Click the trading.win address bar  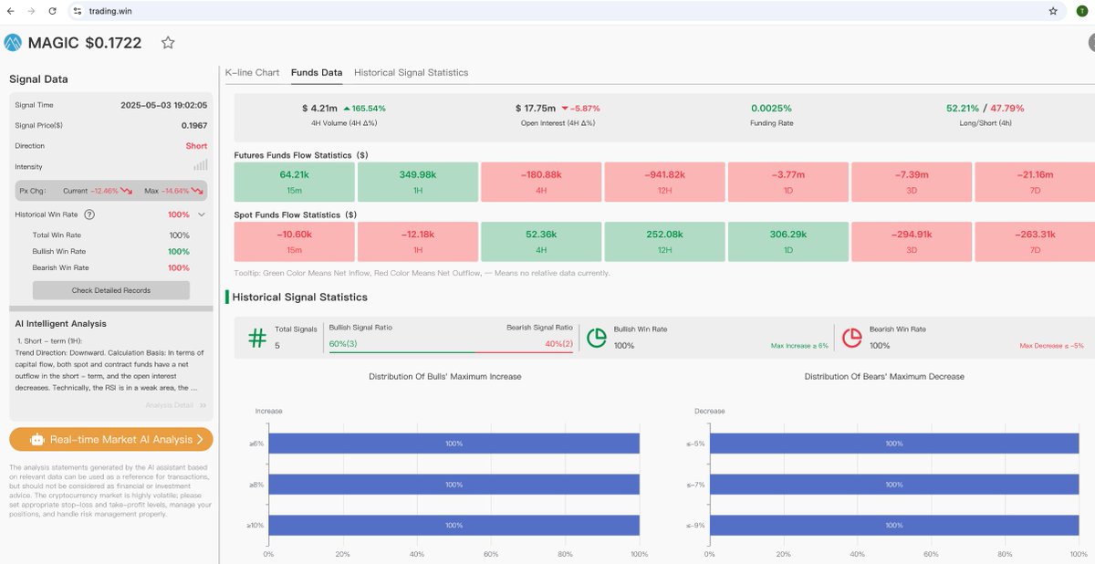[x=566, y=11]
